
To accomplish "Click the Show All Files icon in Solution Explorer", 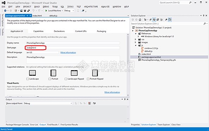I will coord(161,20).
